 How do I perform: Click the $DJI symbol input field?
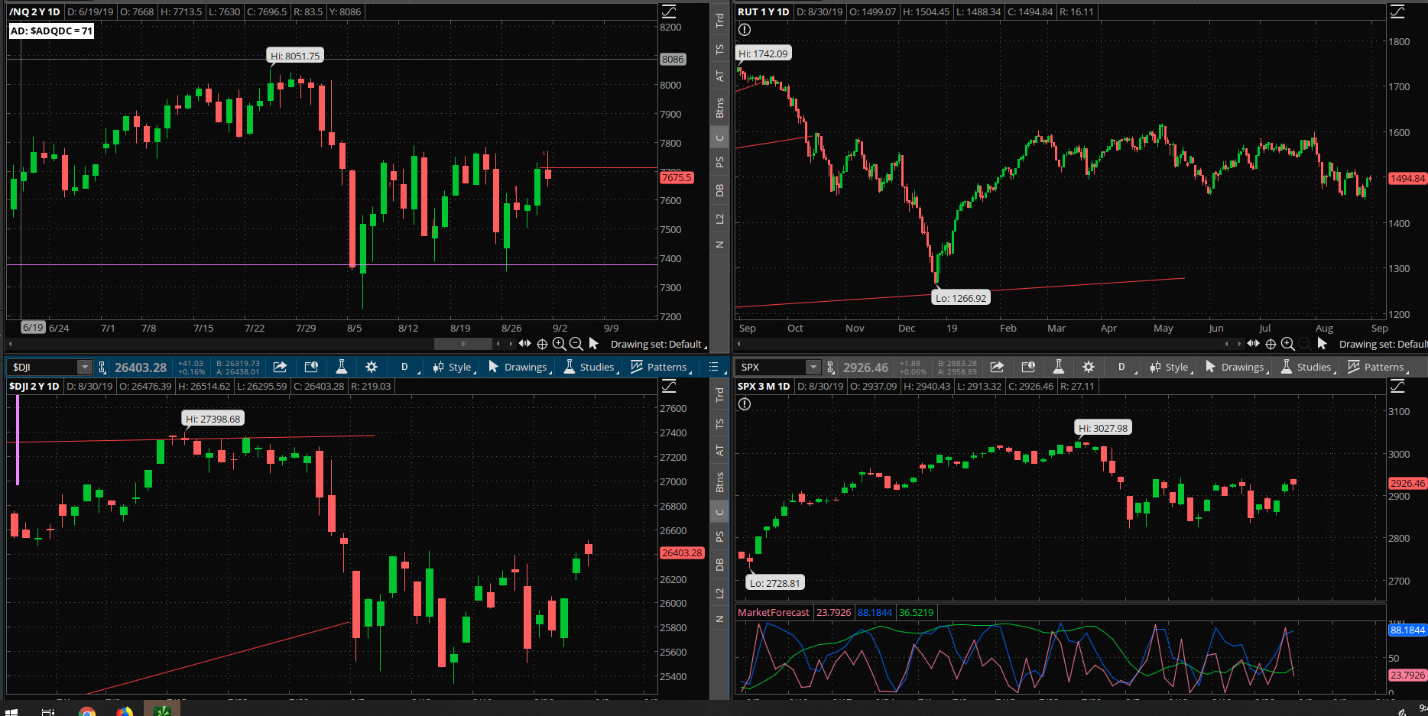(x=44, y=368)
